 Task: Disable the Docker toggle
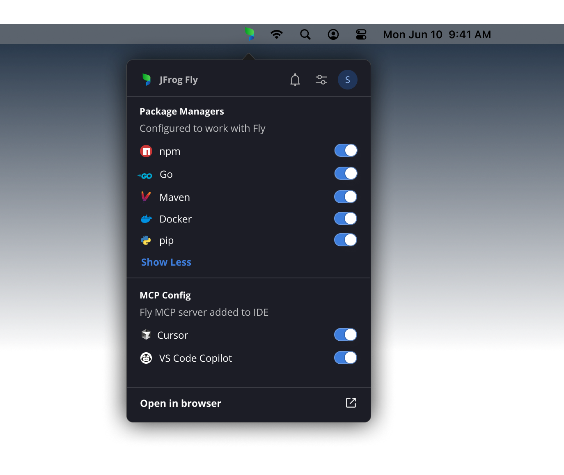tap(346, 218)
